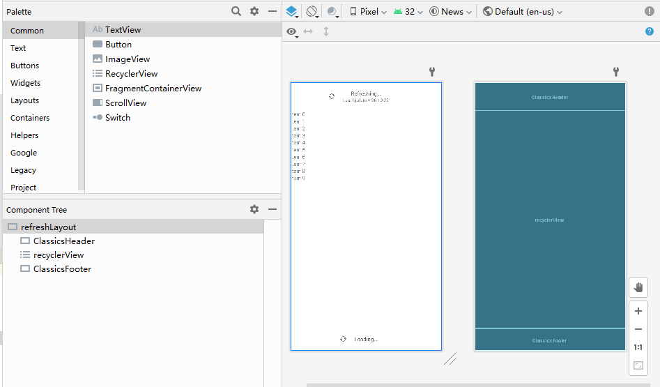
Task: Open the News theme dropdown
Action: click(450, 11)
